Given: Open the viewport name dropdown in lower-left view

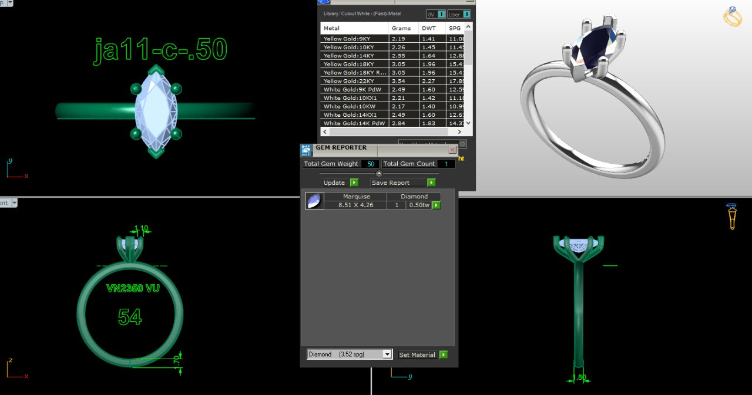Looking at the screenshot, I should (x=14, y=202).
